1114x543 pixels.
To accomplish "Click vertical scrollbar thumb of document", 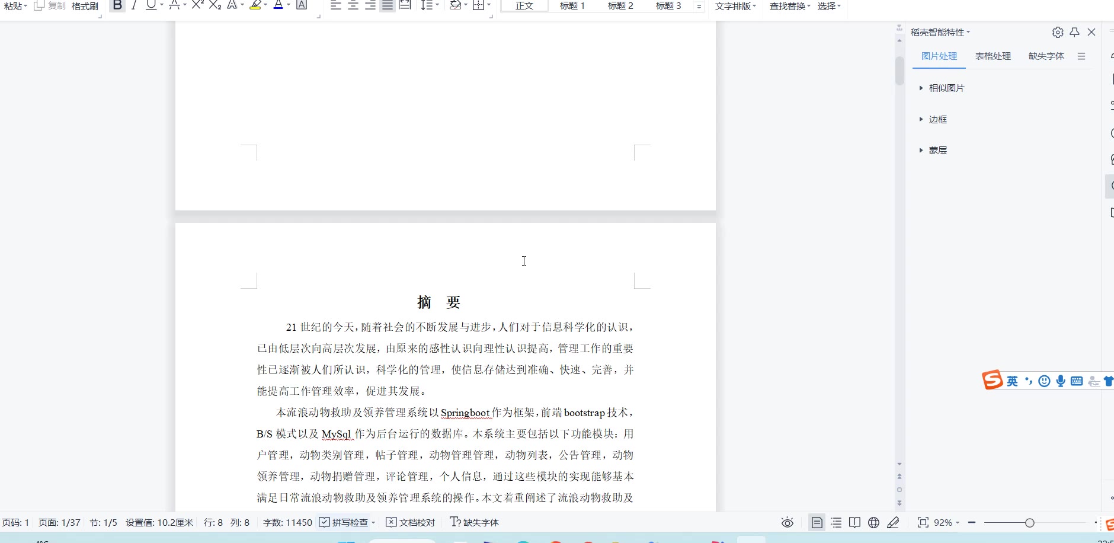I will tap(899, 70).
